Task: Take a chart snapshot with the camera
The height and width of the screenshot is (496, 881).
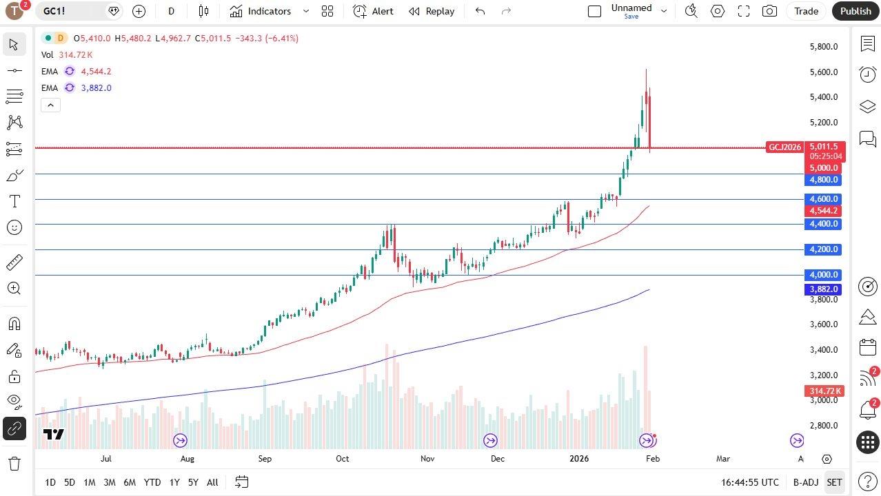Action: (769, 11)
